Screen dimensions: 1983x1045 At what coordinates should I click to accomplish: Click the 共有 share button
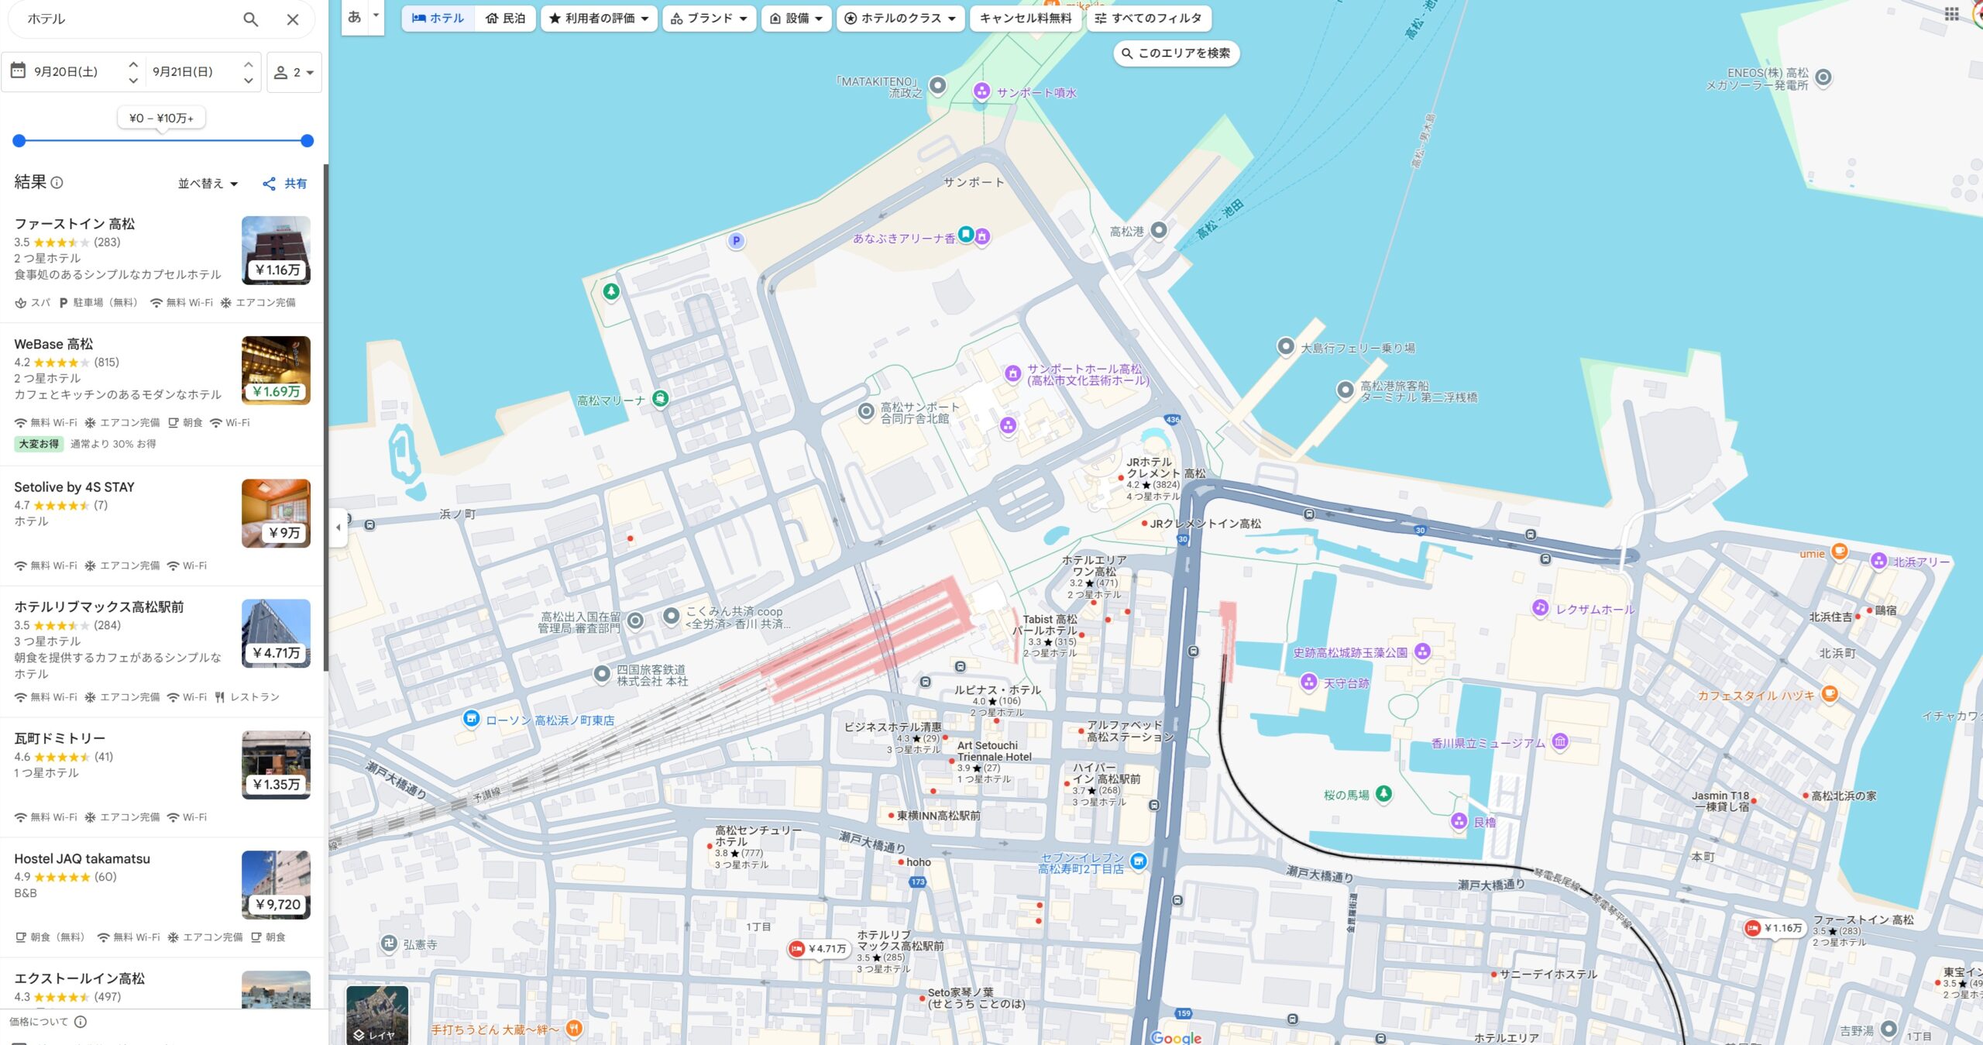click(x=285, y=184)
